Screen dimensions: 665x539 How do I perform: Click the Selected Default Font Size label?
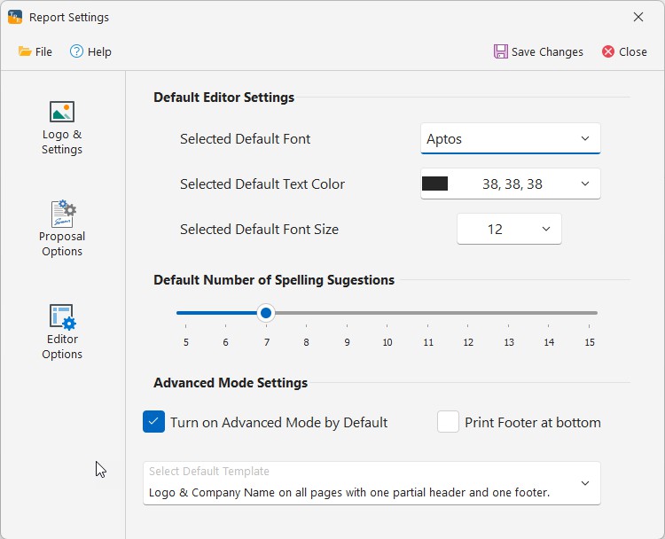point(259,230)
